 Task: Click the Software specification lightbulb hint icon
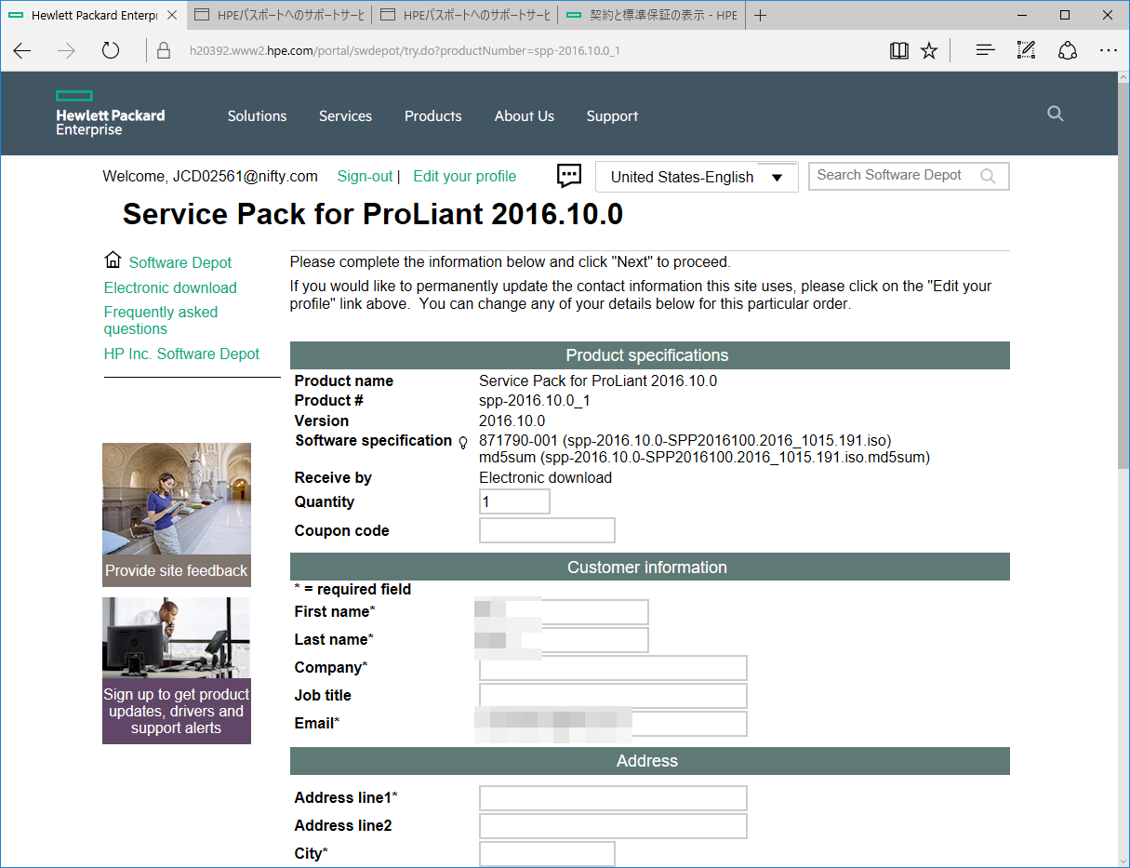463,443
